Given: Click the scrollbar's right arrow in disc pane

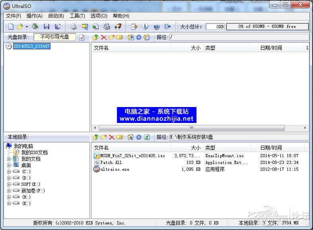Looking at the screenshot, I should pyautogui.click(x=305, y=128).
